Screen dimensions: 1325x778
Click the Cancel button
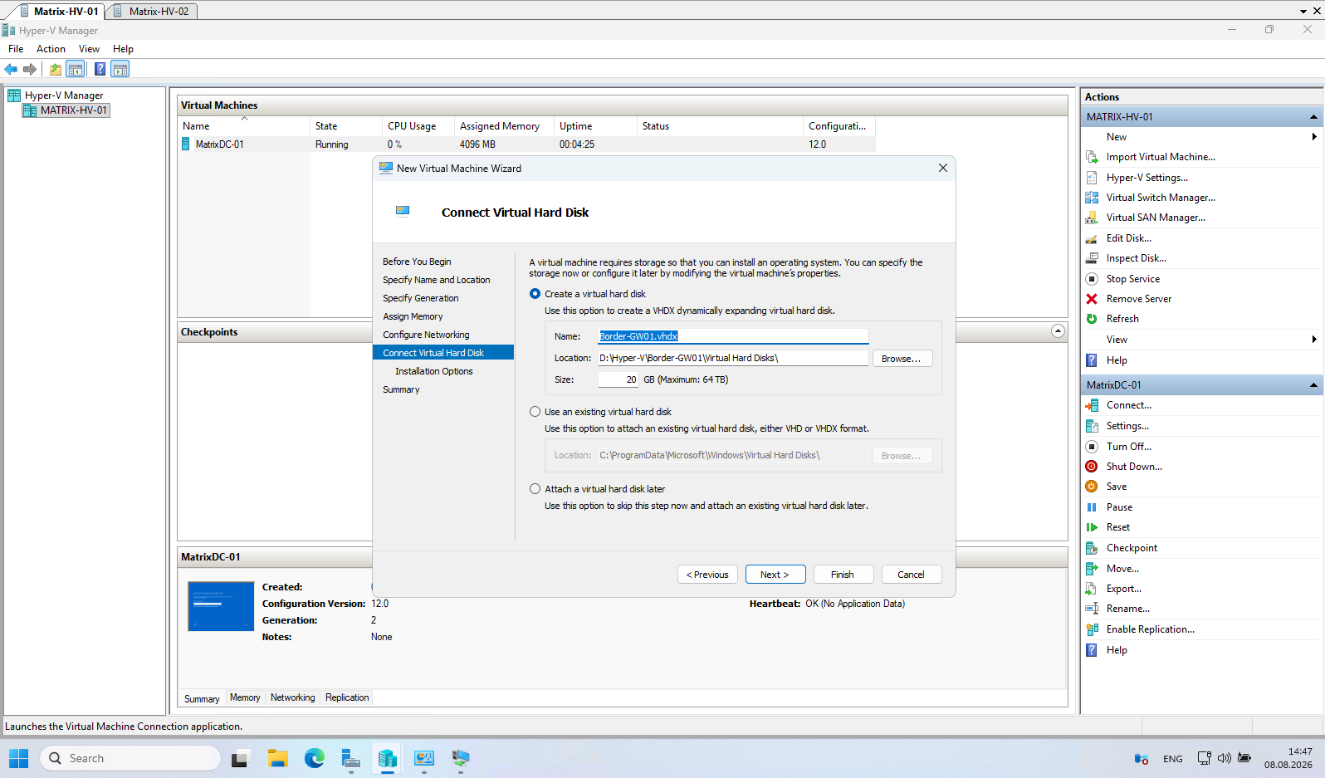coord(911,575)
